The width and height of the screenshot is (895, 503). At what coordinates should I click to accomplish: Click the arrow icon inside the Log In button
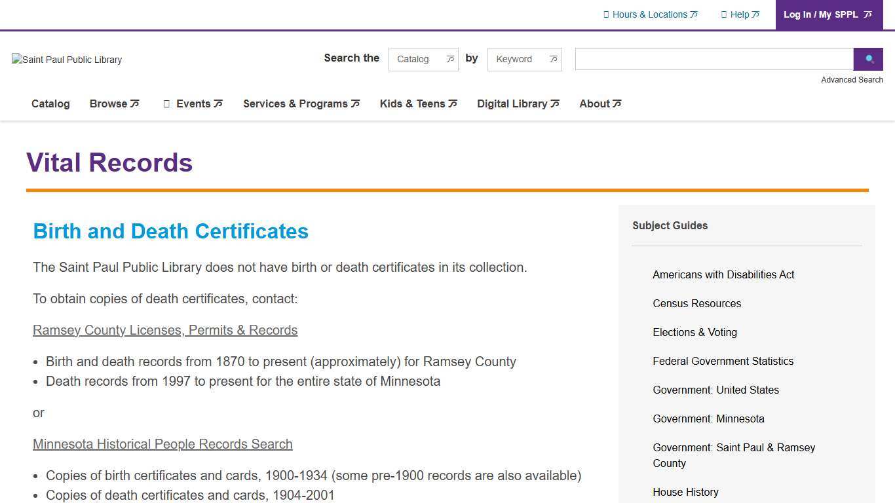point(868,14)
